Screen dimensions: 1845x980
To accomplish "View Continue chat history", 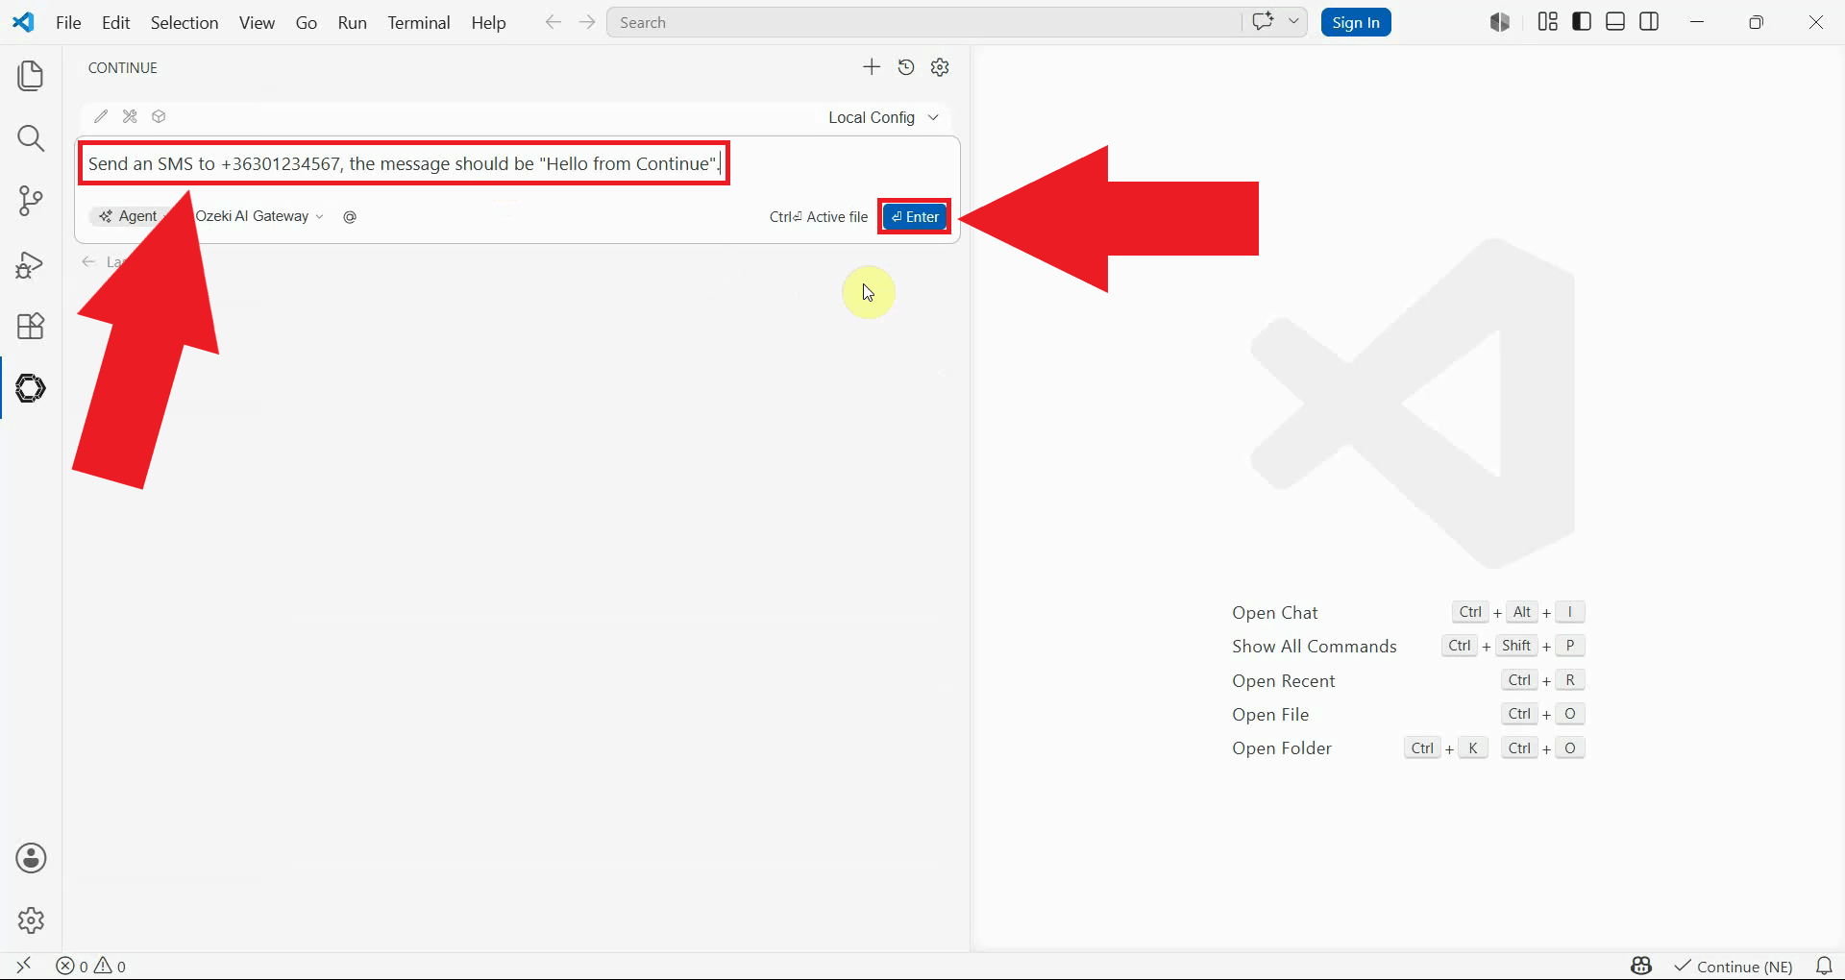I will point(906,67).
